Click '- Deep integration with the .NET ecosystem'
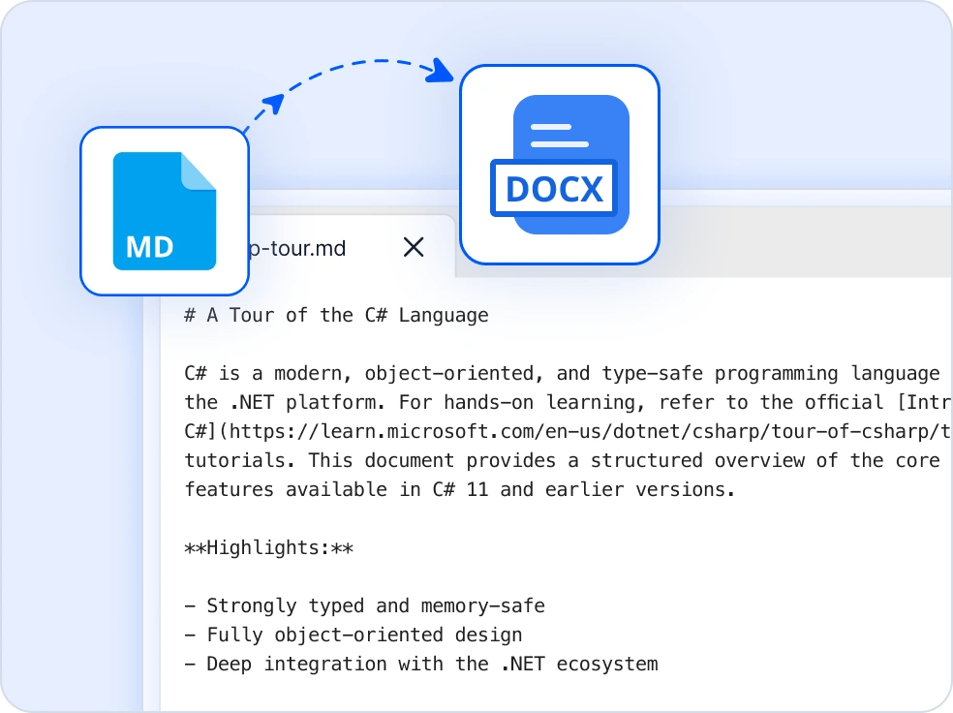The width and height of the screenshot is (953, 713). pyautogui.click(x=421, y=664)
